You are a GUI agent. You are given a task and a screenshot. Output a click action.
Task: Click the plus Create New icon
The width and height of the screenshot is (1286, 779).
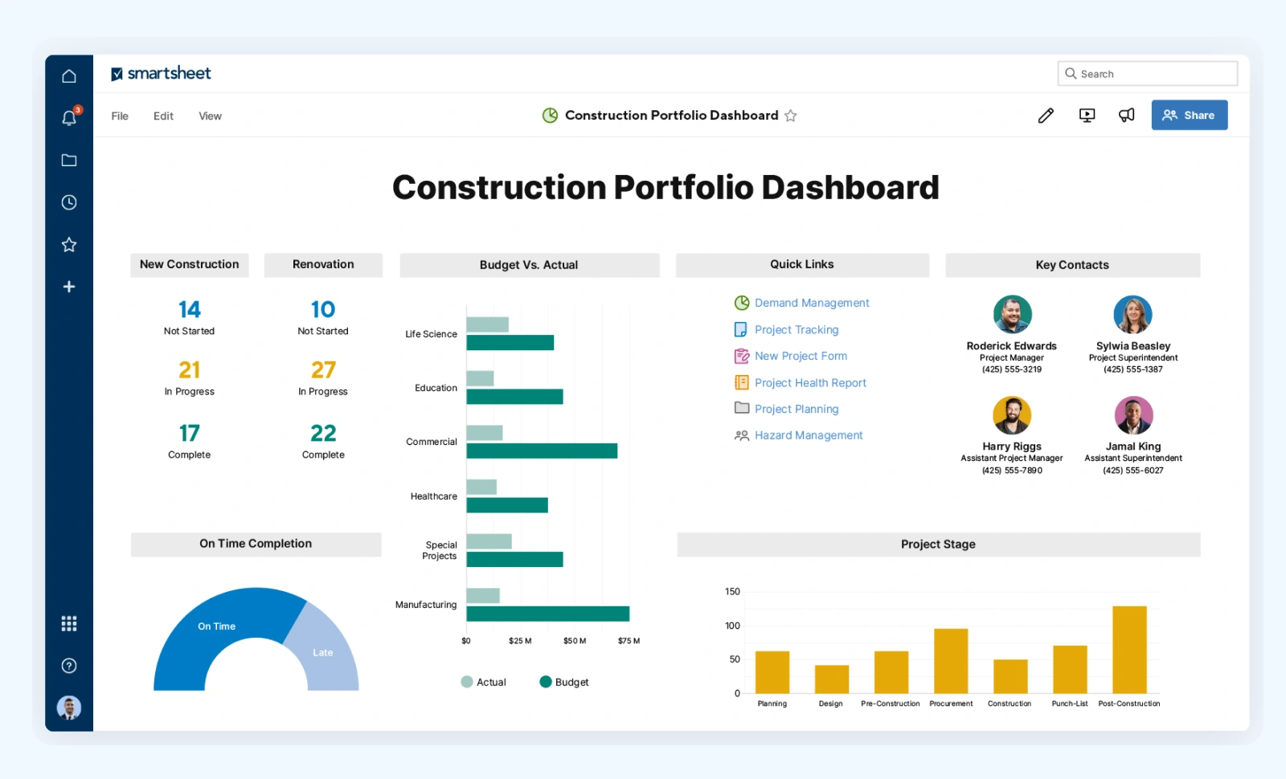coord(69,287)
